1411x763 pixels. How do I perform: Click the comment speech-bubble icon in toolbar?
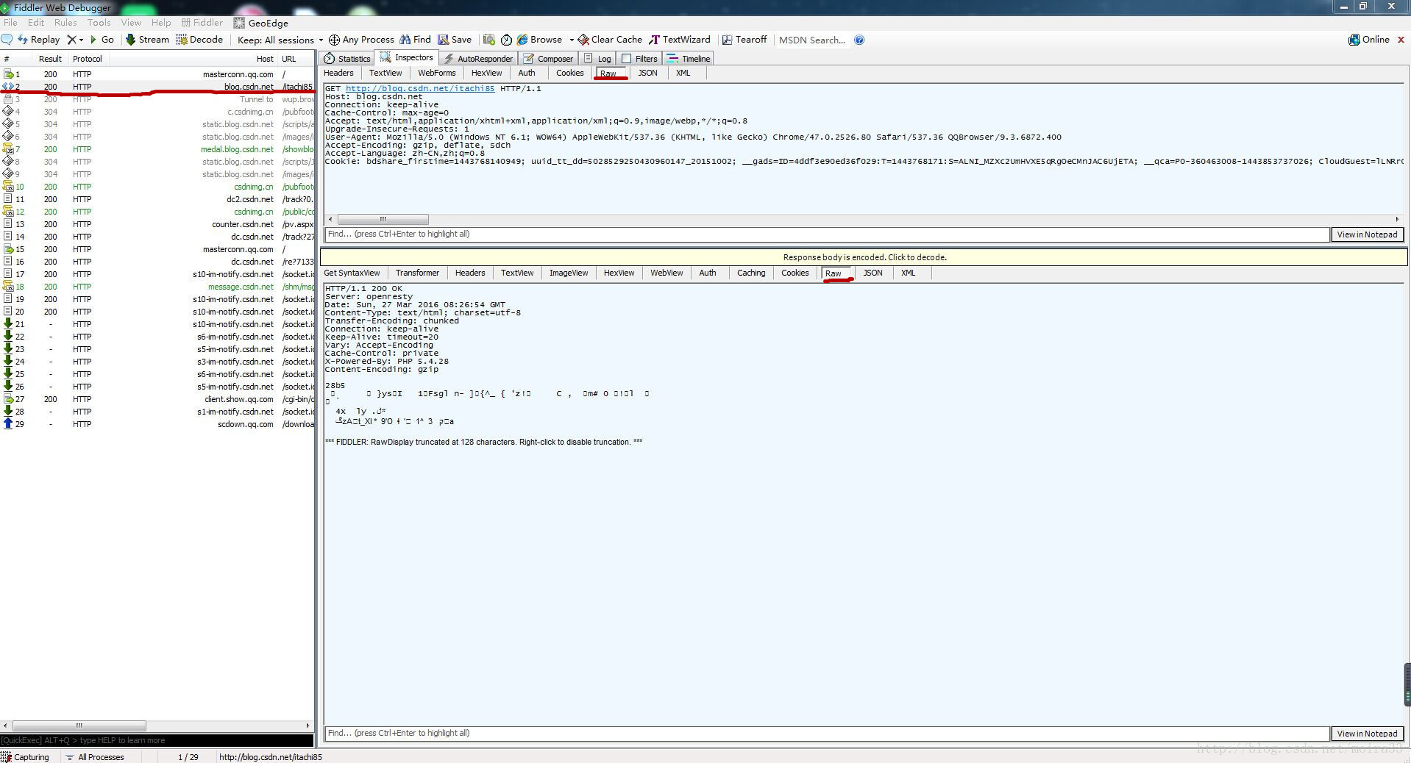(x=7, y=40)
